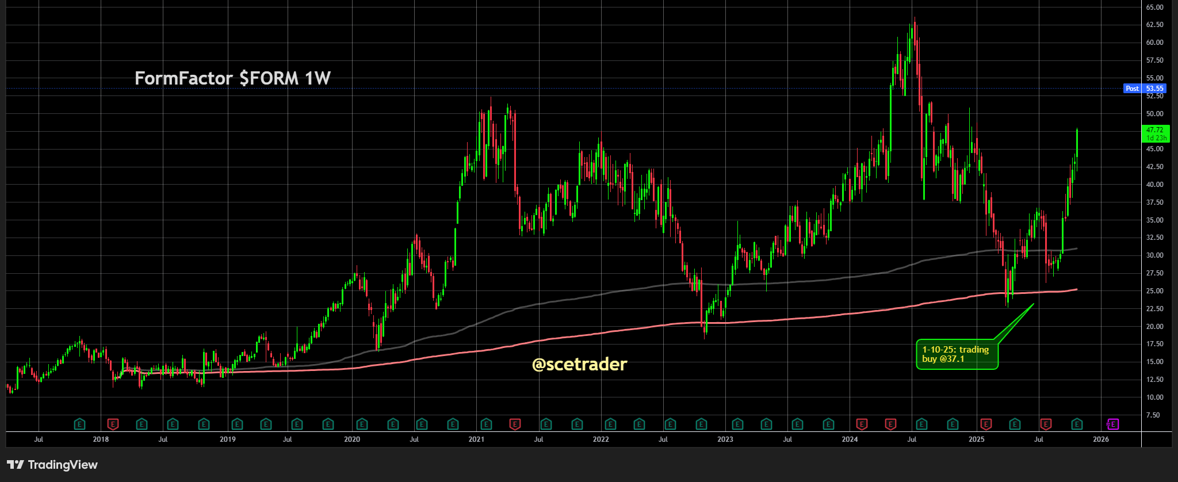Select the @scetrader text annotation

579,364
